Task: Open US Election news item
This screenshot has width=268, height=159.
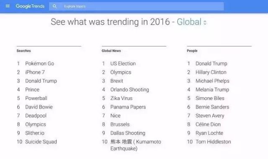Action: pos(123,64)
